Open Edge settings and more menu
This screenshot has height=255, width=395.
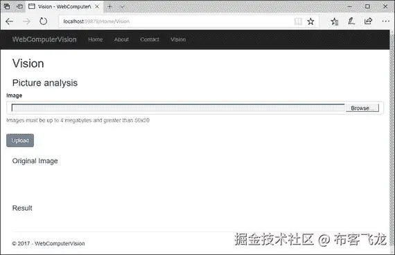click(x=386, y=21)
